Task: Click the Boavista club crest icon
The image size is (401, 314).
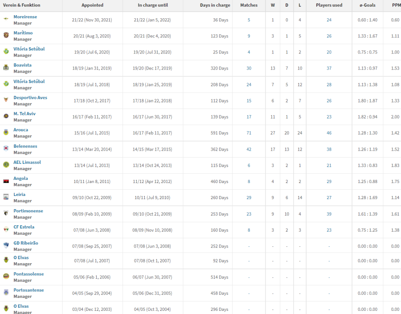Action: [x=6, y=67]
